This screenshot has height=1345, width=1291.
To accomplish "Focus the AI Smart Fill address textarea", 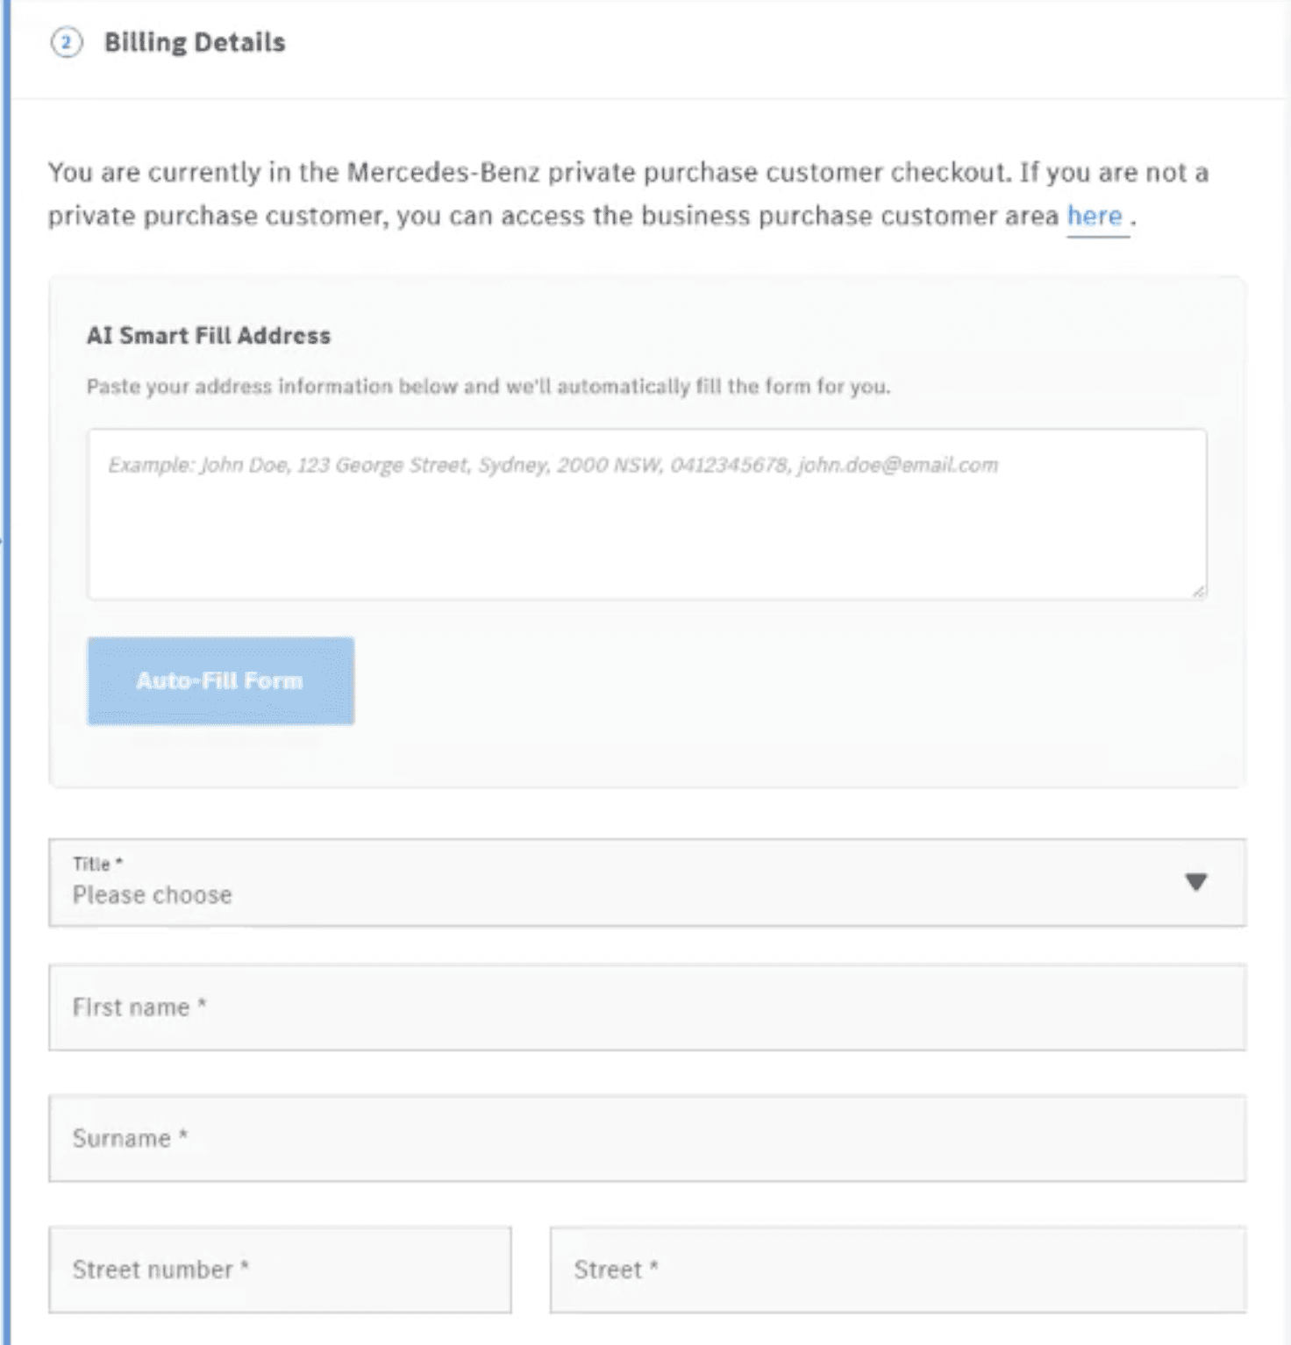I will tap(646, 526).
